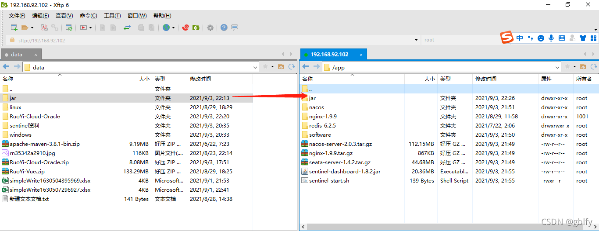Click the red swirl Xshell icon
Viewport: 599px width, 231px height.
point(185,28)
